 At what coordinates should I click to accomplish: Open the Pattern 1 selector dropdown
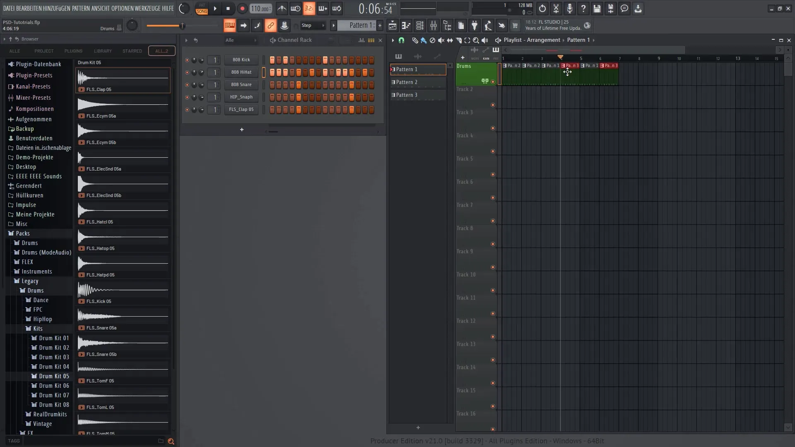pos(357,26)
